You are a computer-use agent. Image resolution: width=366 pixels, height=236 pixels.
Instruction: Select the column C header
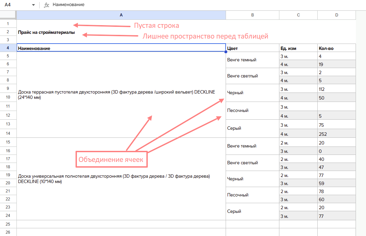(x=298, y=15)
